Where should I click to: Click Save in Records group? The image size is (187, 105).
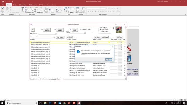click(51, 10)
